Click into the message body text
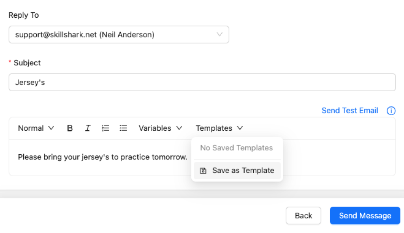The width and height of the screenshot is (404, 233). [103, 157]
